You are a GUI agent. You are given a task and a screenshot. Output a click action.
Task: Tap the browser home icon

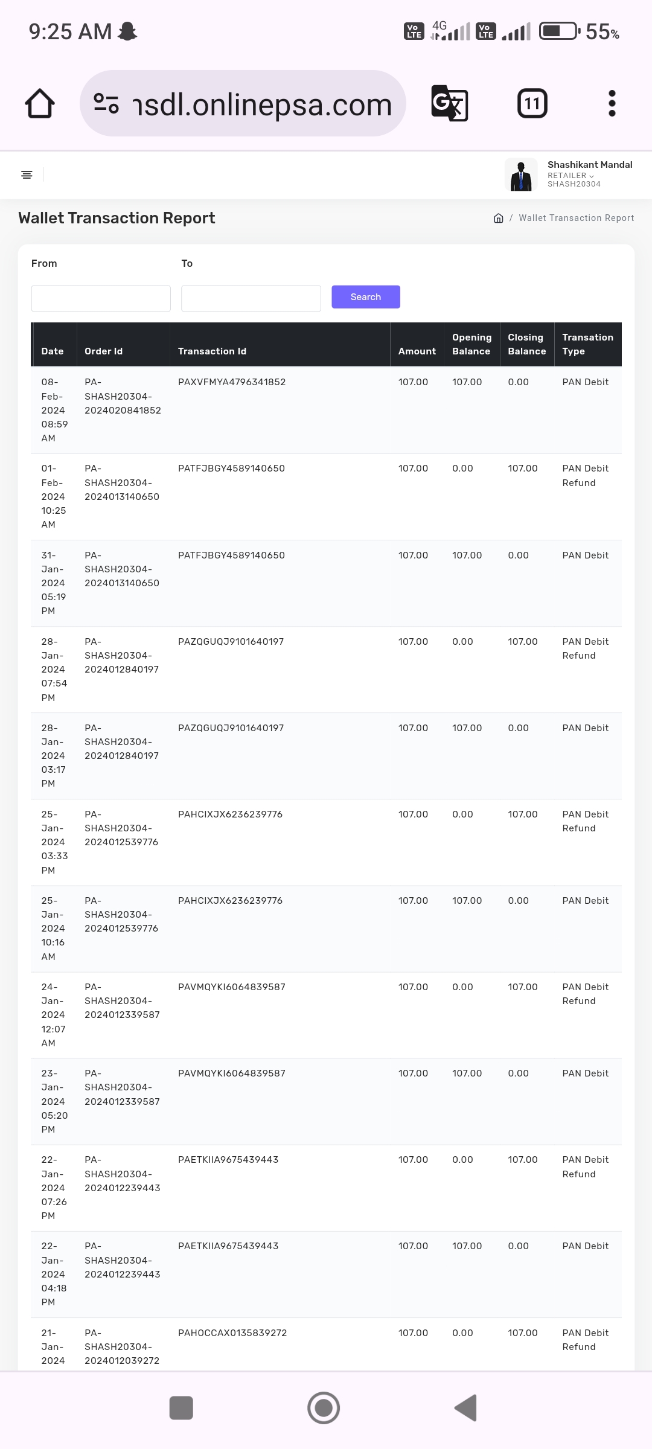[40, 104]
